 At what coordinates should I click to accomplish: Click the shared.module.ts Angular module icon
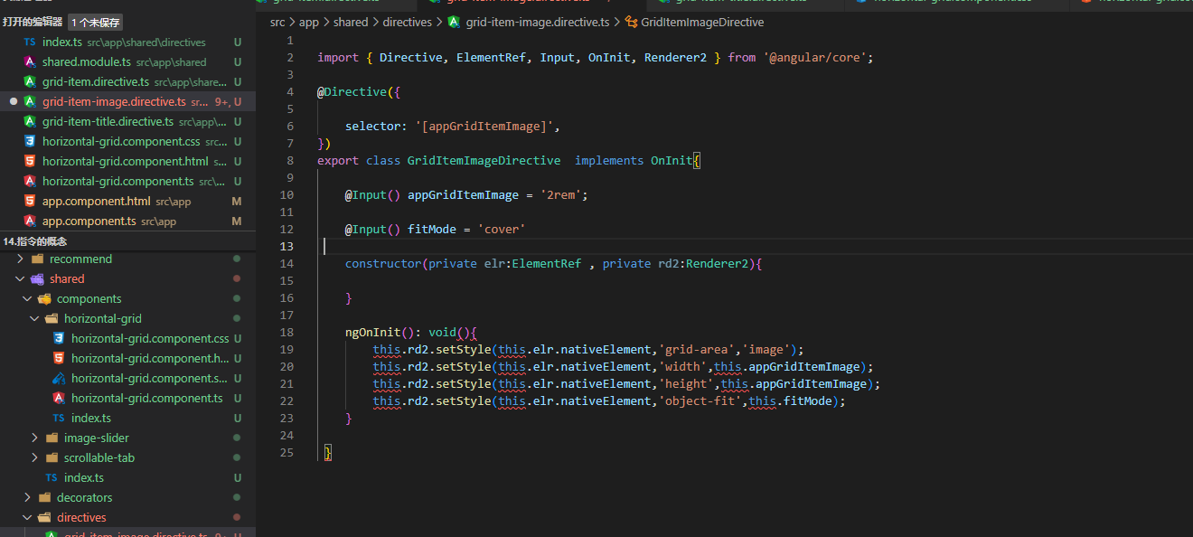[x=30, y=62]
